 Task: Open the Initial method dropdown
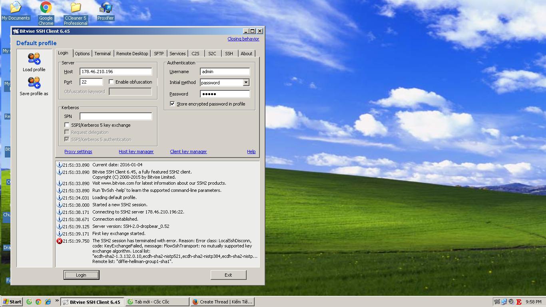[246, 83]
